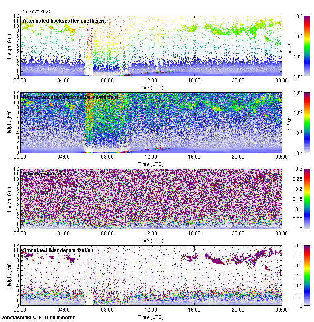314x322 pixels.
Task: Click the 12:00 tick label of the top plot
Action: 151,80
